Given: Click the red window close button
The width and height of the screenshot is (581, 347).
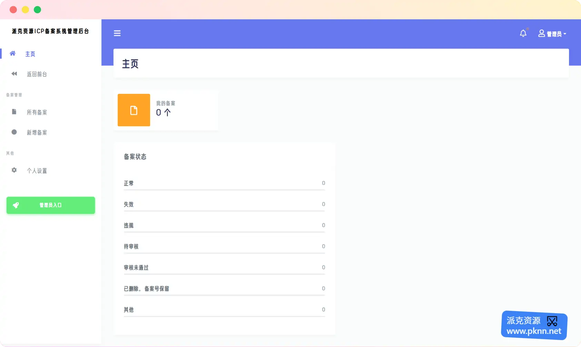Looking at the screenshot, I should pos(13,10).
